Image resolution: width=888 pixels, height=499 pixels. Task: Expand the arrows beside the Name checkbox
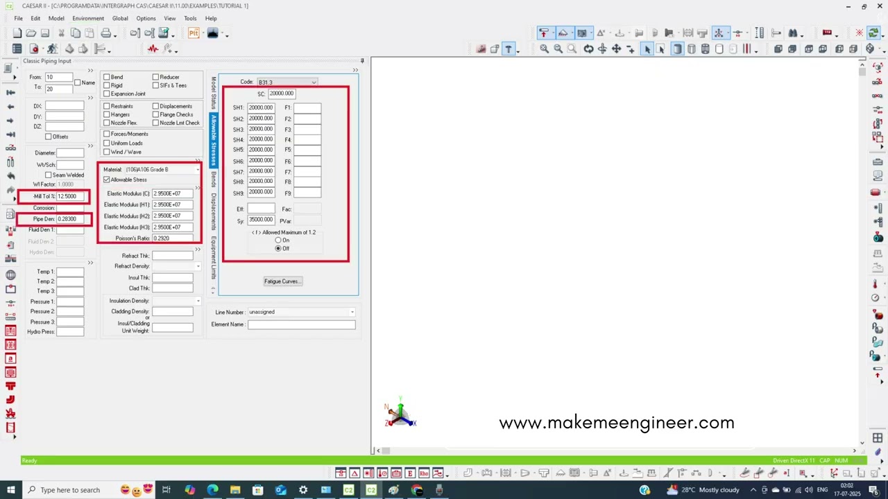pos(90,70)
